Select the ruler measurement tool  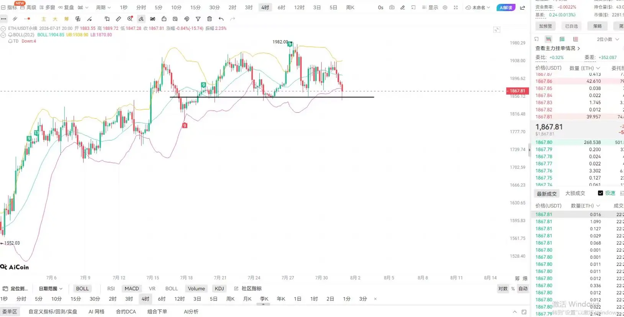(x=119, y=19)
